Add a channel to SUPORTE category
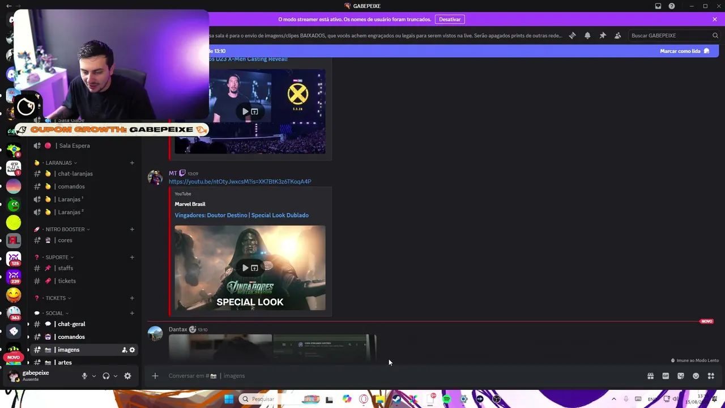This screenshot has width=725, height=408. click(132, 257)
